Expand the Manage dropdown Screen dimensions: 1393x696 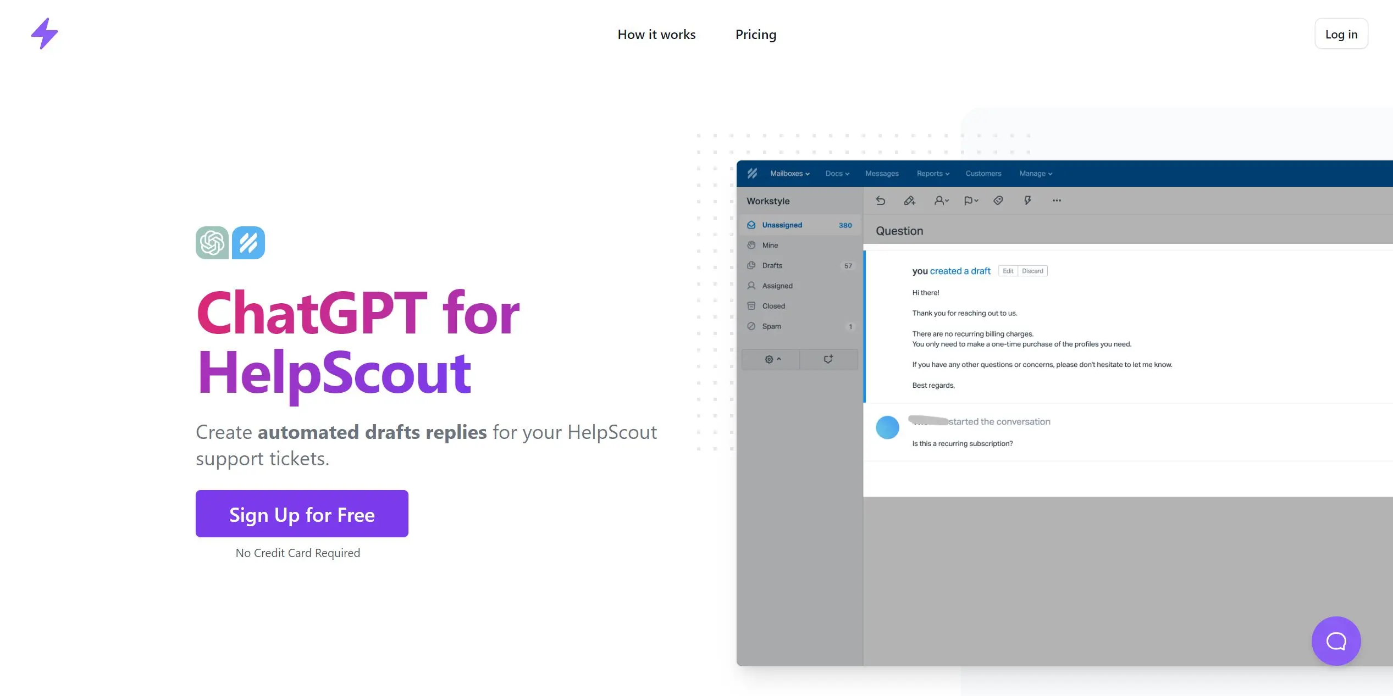1036,174
